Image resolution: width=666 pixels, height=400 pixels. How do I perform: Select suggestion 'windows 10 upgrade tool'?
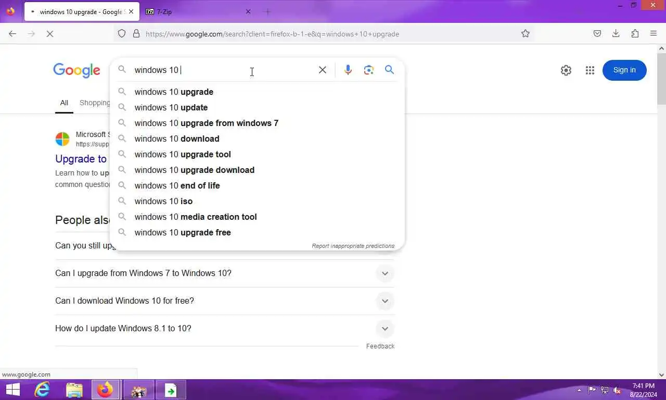(257, 154)
